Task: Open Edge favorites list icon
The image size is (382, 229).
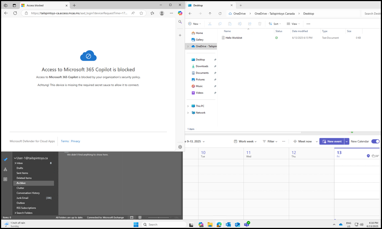Action: pos(152,13)
